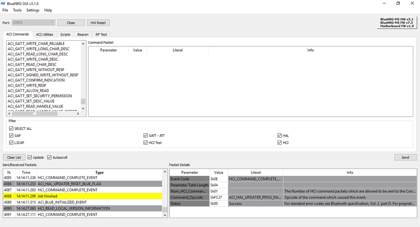Select ACI_GATT_WRITE_RESP command
This screenshot has width=420, height=227.
[x=27, y=85]
